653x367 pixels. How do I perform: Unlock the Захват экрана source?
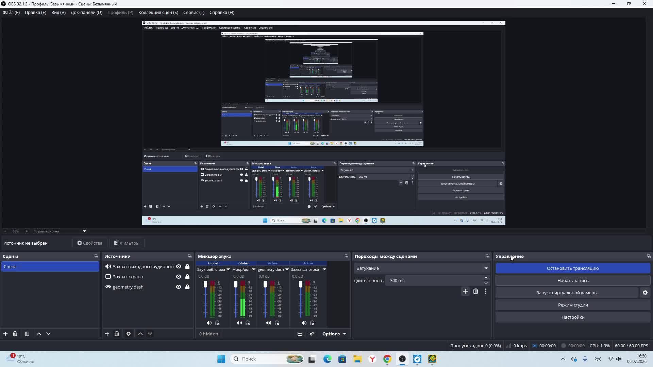click(x=187, y=277)
